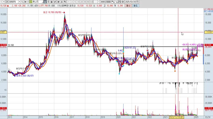Click the add indicator icon
The width and height of the screenshot is (213, 119).
coord(113,2)
